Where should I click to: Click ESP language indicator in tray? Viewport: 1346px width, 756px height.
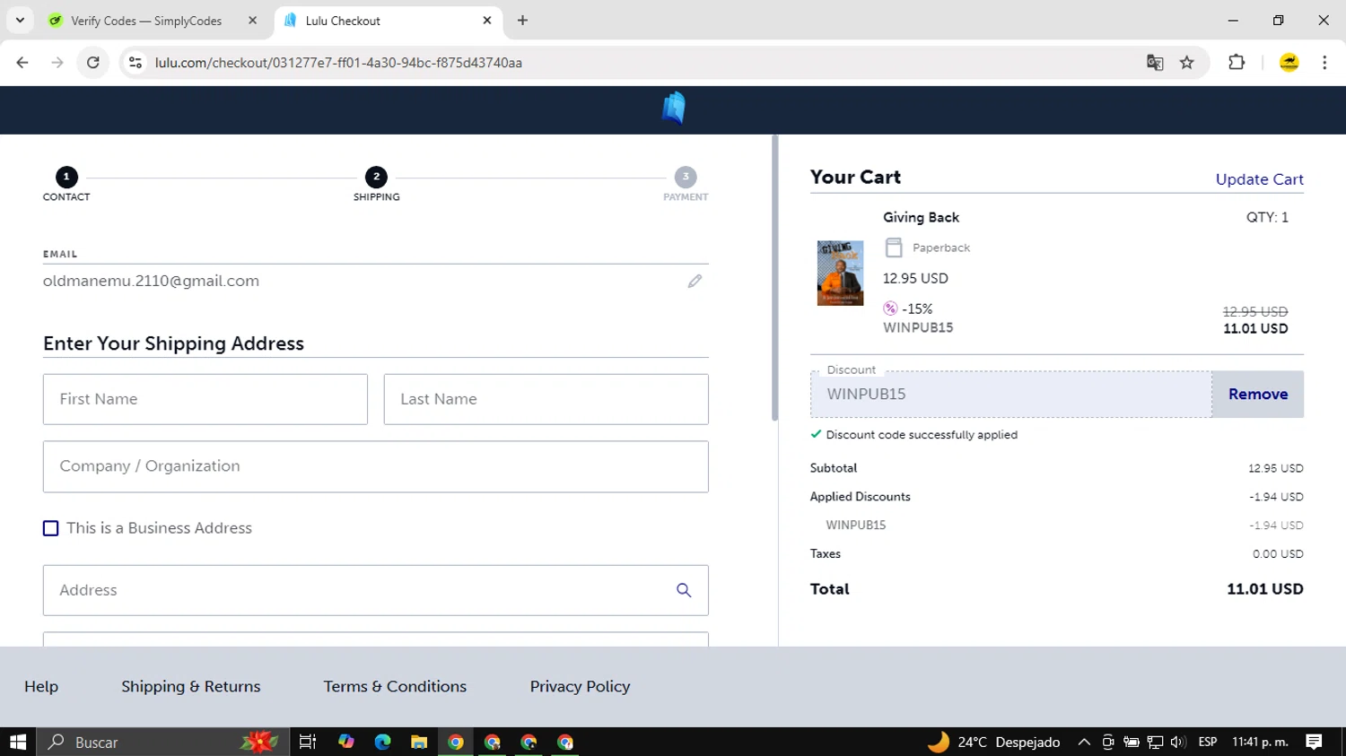click(x=1208, y=743)
